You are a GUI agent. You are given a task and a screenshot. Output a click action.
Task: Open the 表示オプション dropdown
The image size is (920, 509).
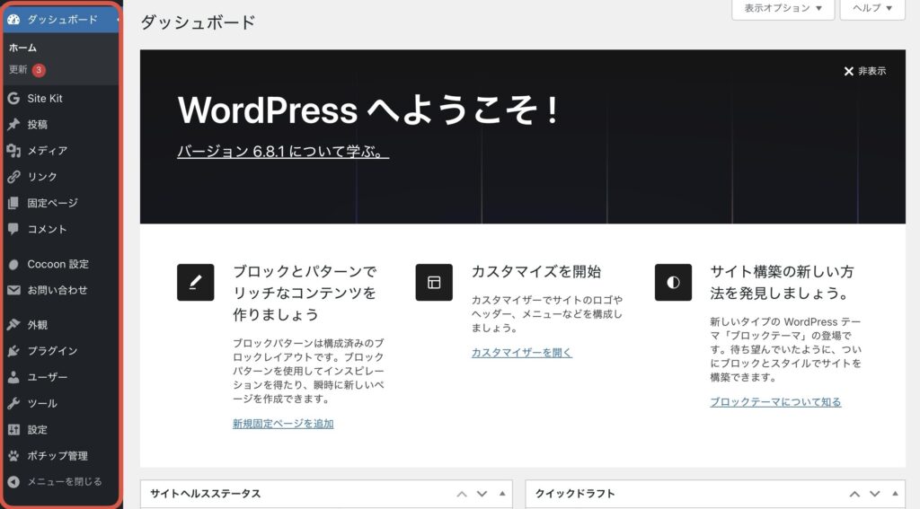click(783, 9)
